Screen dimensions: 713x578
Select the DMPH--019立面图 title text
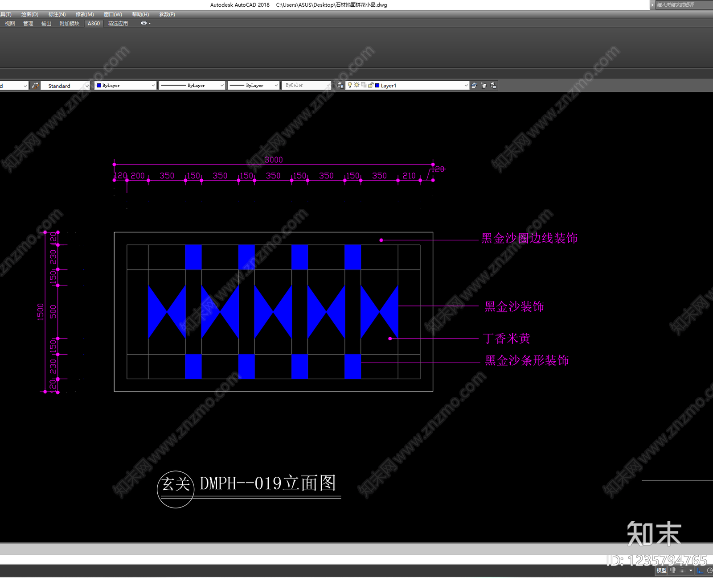(267, 483)
